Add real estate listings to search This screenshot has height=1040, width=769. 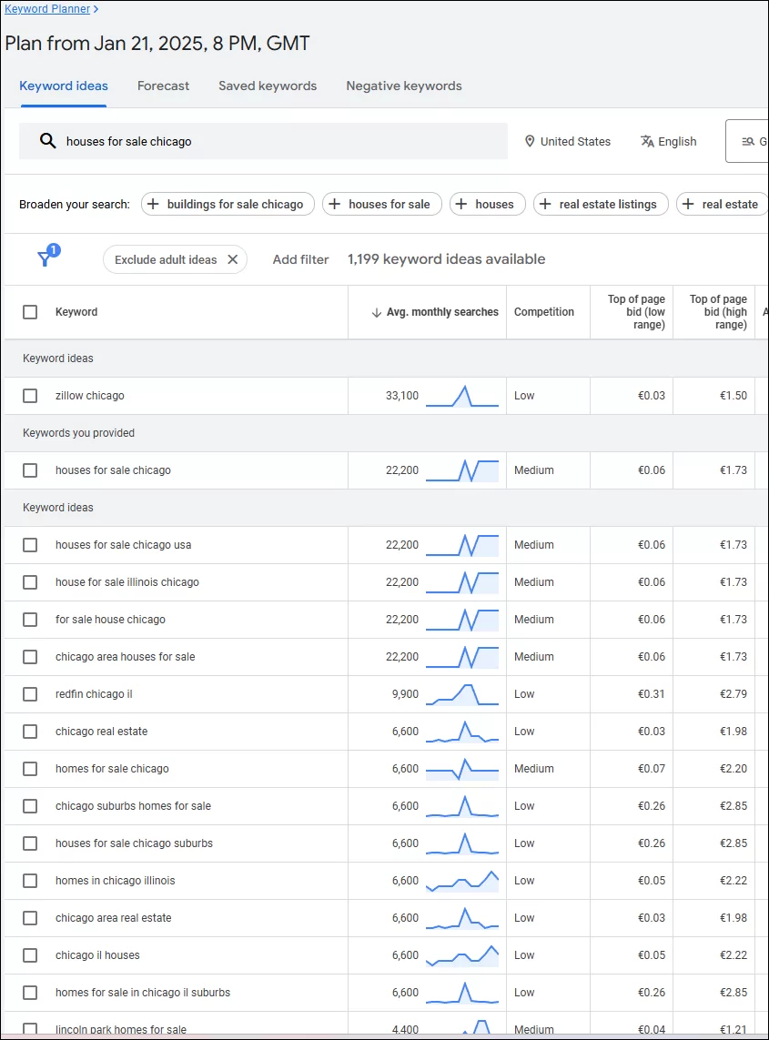click(602, 205)
